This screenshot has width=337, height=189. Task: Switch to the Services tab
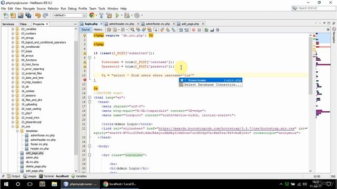point(8,24)
